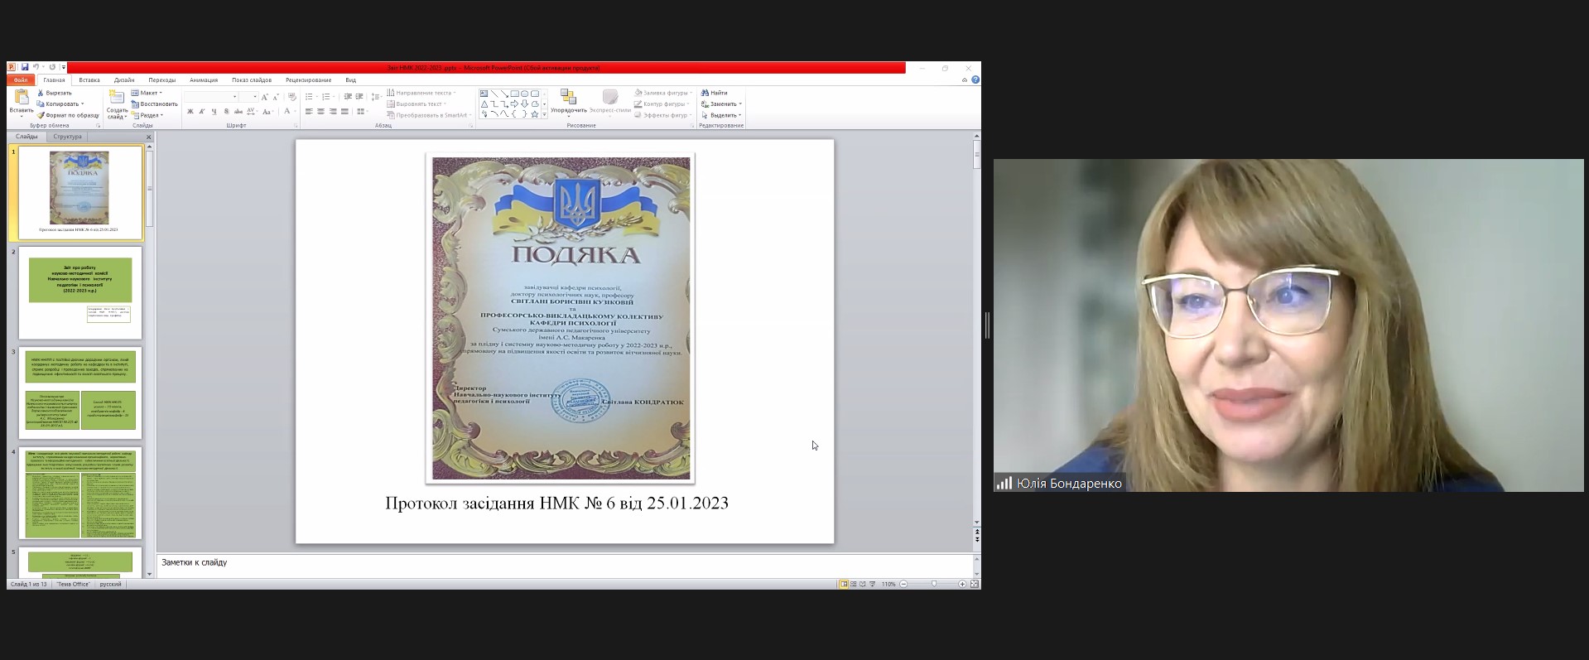Viewport: 1589px width, 660px height.
Task: Open Контур фигуры shape outline colors
Action: coord(663,104)
